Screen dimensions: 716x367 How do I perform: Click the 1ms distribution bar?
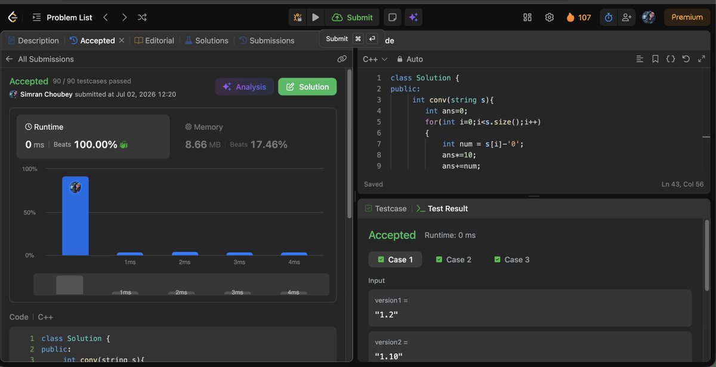click(129, 254)
